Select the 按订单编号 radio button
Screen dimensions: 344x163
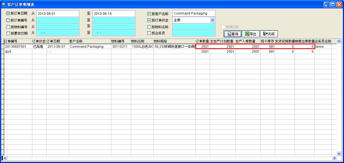coord(8,20)
